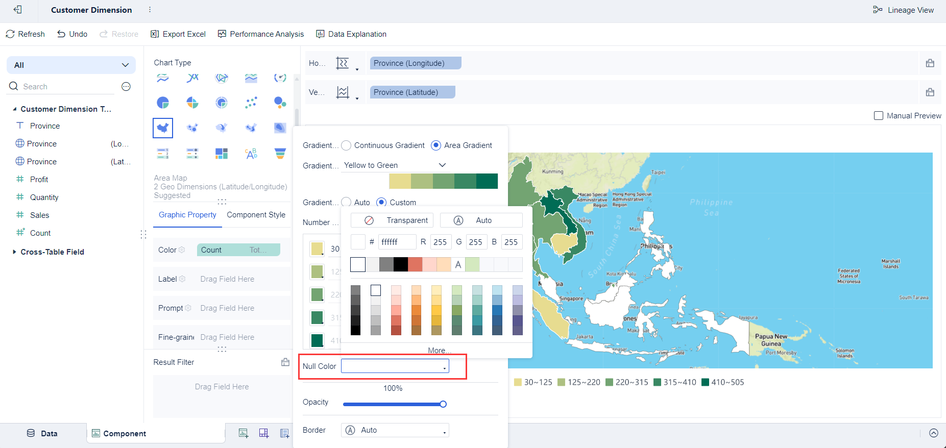This screenshot has width=946, height=448.
Task: Switch to the Data tab
Action: (42, 433)
